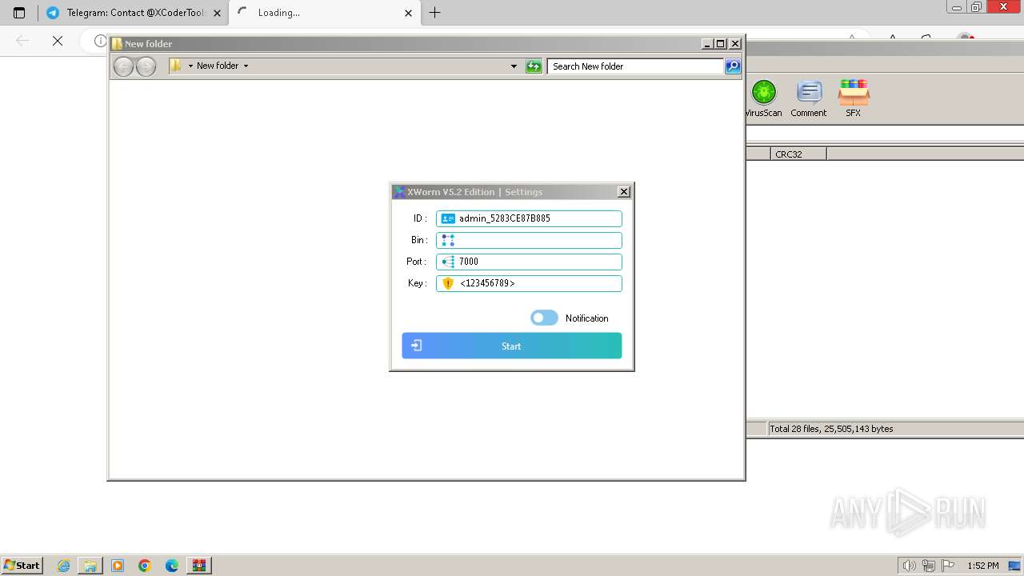Screen dimensions: 1024x576
Task: Open the media player taskbar icon
Action: click(118, 566)
